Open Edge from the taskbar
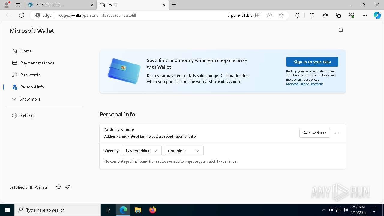 tap(123, 210)
